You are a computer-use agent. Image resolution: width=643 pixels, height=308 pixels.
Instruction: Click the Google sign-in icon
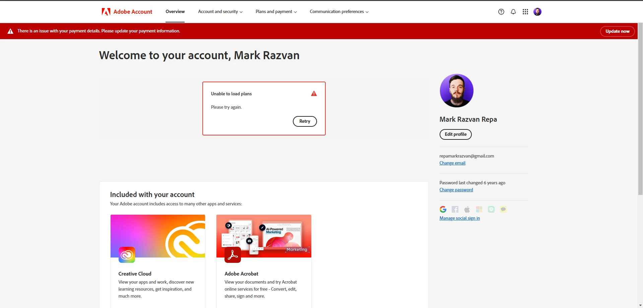tap(443, 209)
